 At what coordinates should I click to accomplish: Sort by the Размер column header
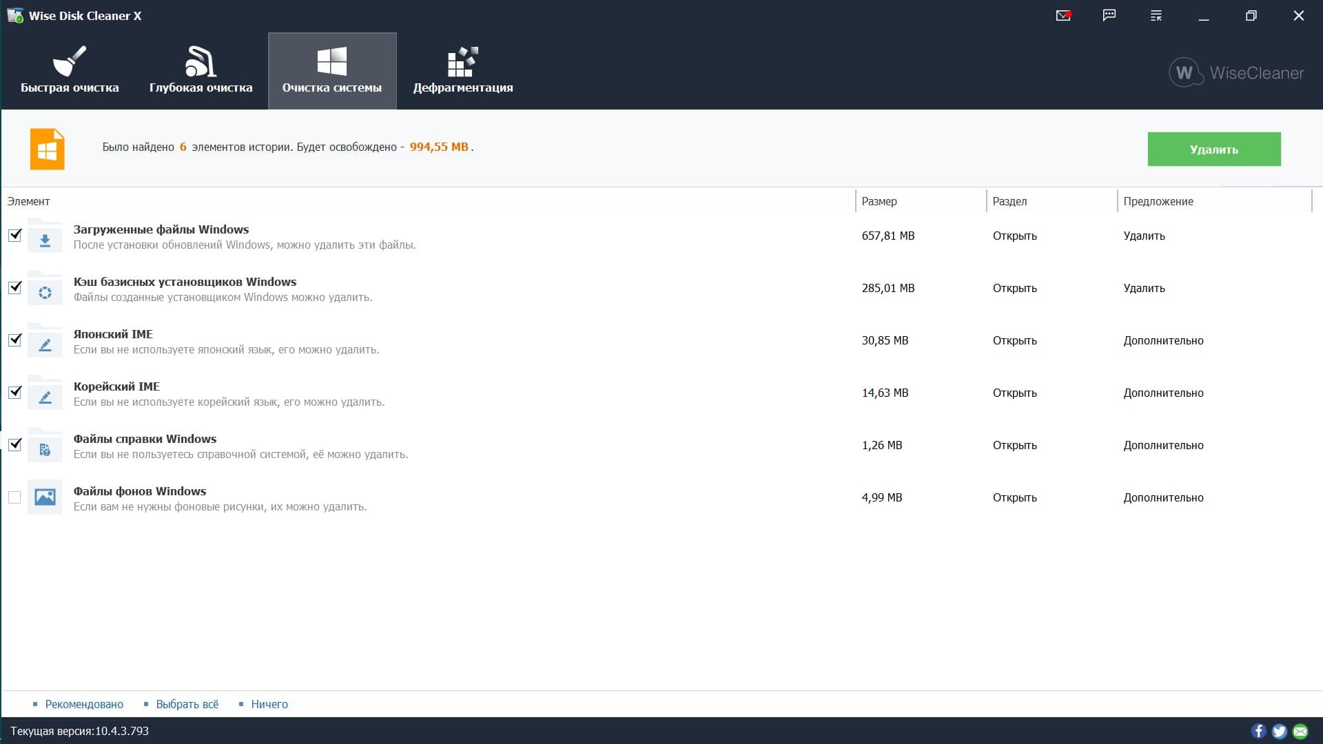pyautogui.click(x=920, y=201)
